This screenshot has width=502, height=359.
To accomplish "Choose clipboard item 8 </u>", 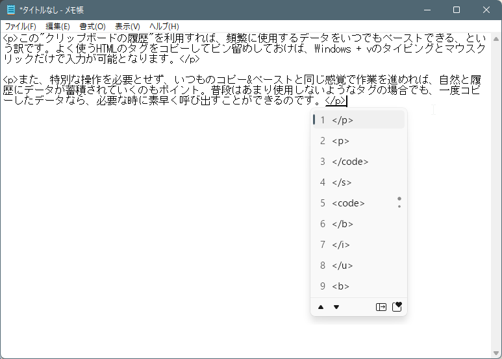I will [358, 266].
